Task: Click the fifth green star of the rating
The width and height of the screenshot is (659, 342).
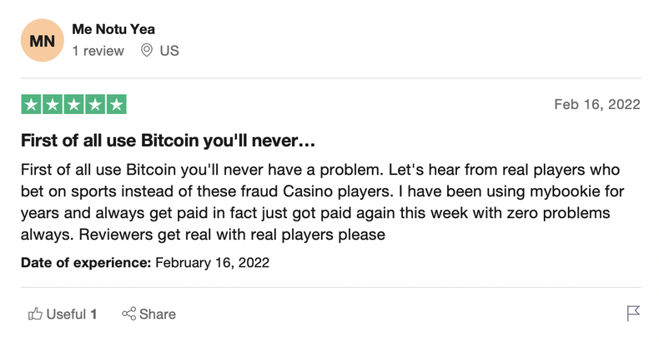Action: pos(117,105)
